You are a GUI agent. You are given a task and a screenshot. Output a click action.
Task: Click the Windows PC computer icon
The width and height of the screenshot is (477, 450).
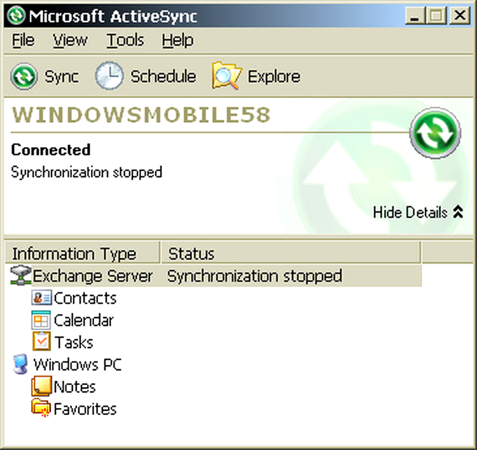(21, 364)
